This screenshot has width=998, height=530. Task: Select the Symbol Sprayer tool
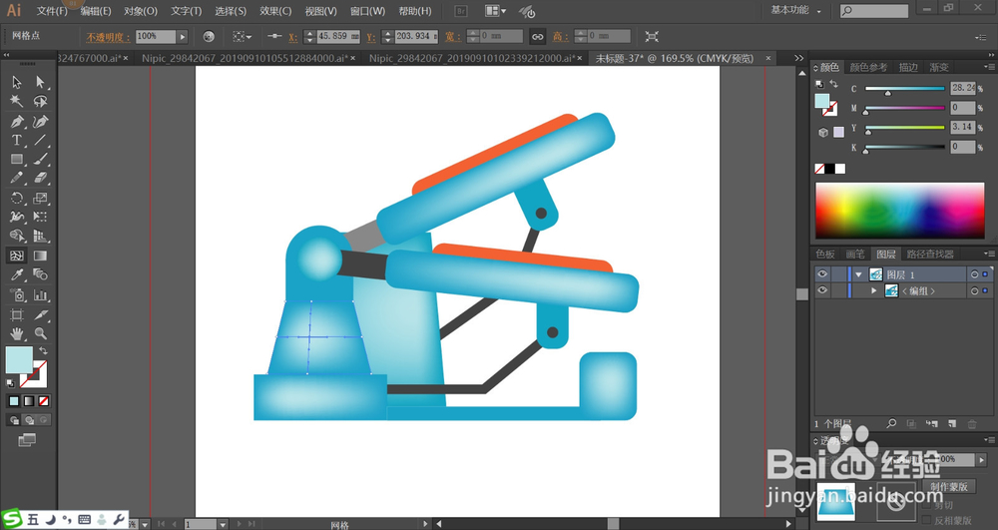click(x=17, y=294)
